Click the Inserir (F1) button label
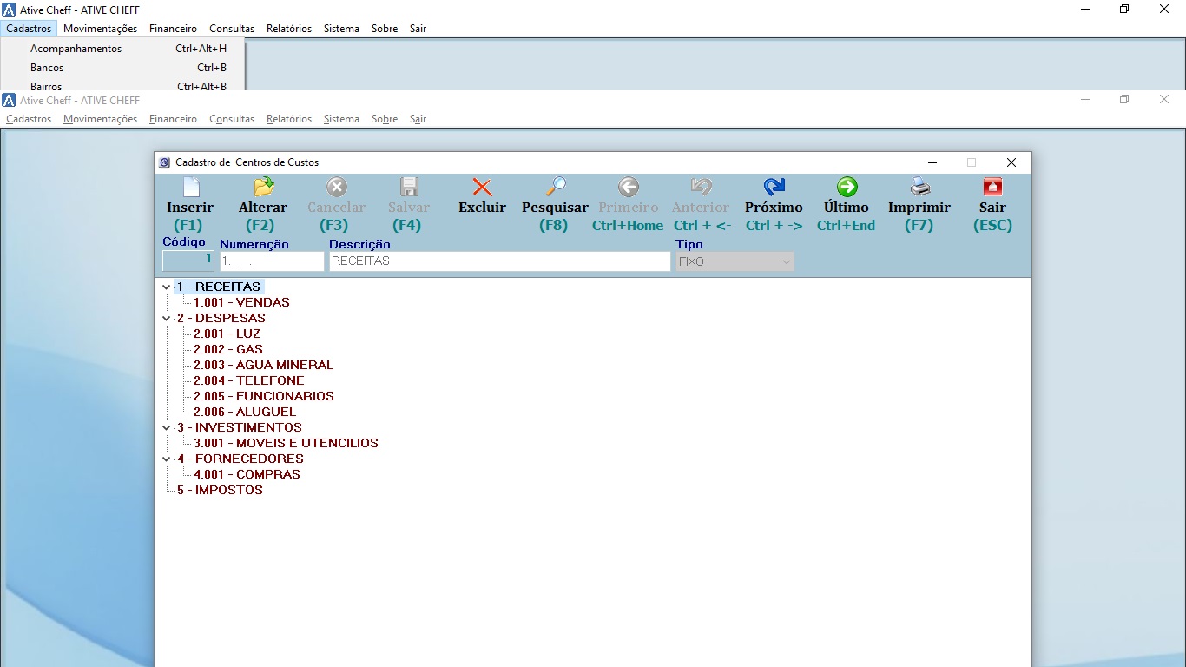 pyautogui.click(x=190, y=216)
